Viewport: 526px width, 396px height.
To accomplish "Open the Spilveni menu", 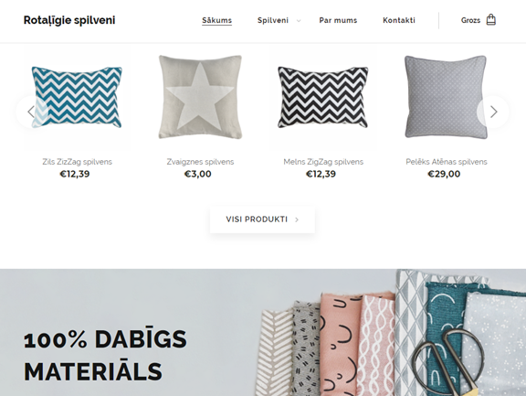I will tap(273, 20).
